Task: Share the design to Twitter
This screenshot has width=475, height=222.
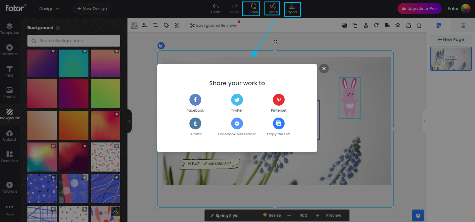Action: point(237,100)
